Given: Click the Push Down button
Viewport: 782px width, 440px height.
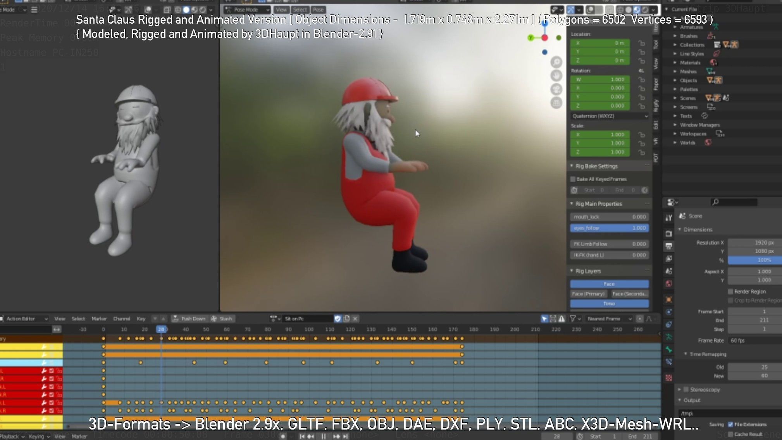Looking at the screenshot, I should [x=189, y=318].
